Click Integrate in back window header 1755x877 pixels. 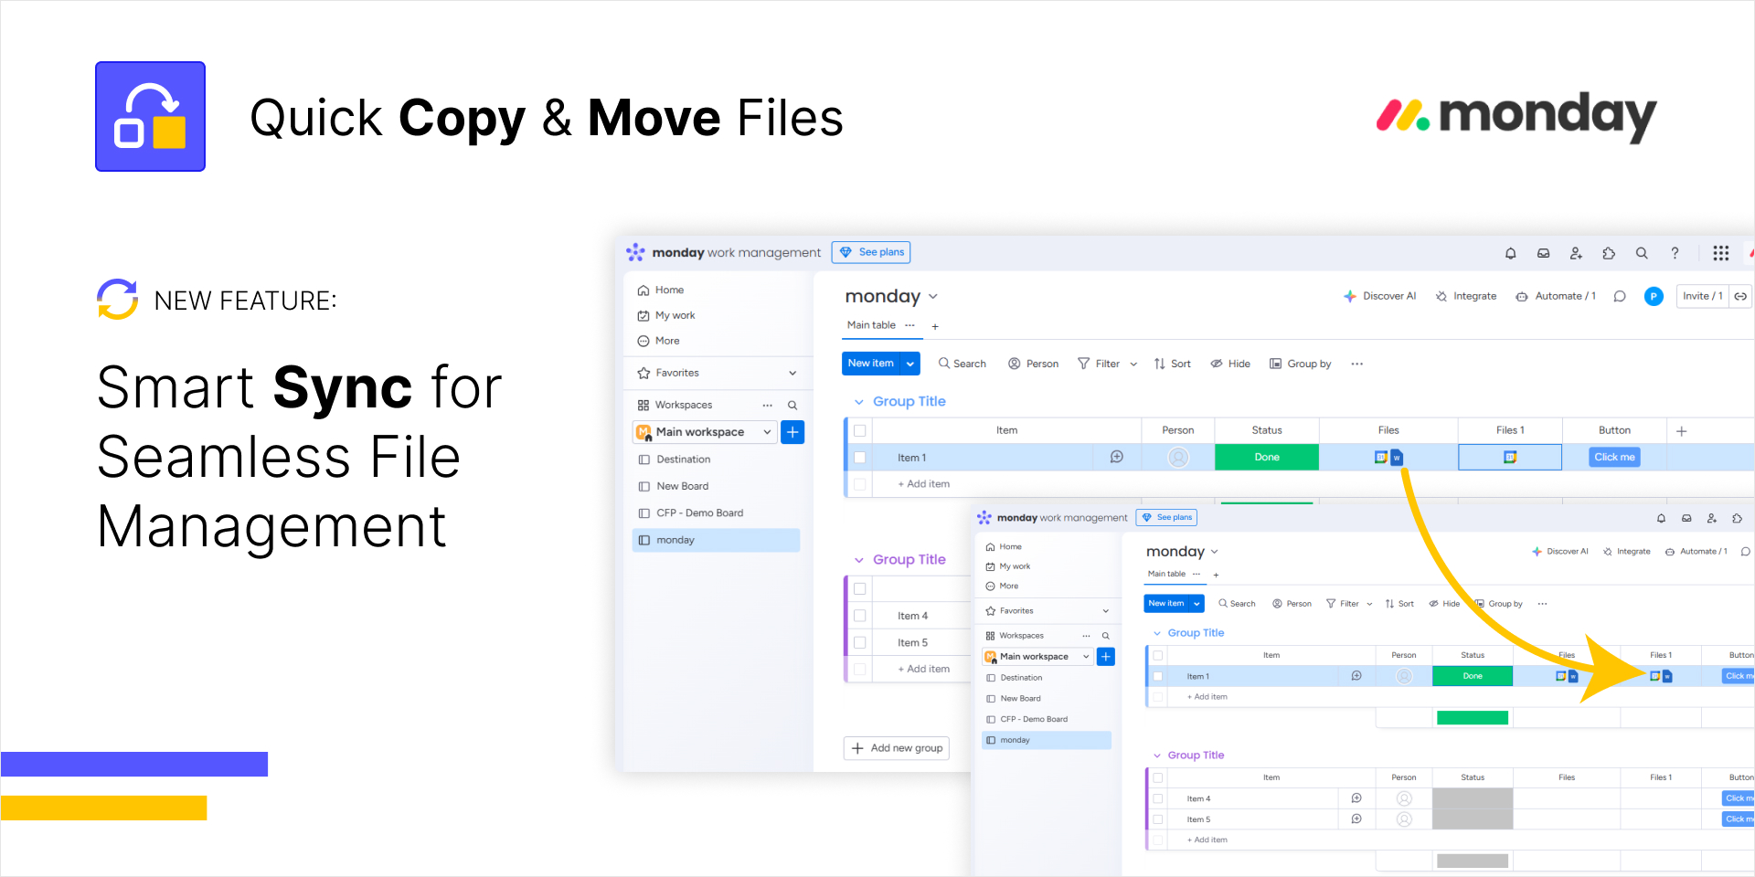[1466, 296]
